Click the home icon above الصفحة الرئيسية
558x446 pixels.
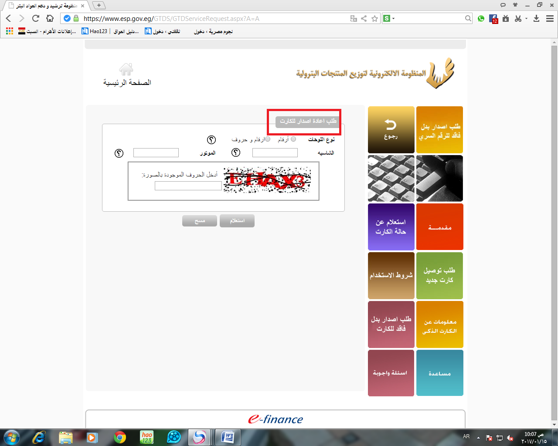coord(126,69)
